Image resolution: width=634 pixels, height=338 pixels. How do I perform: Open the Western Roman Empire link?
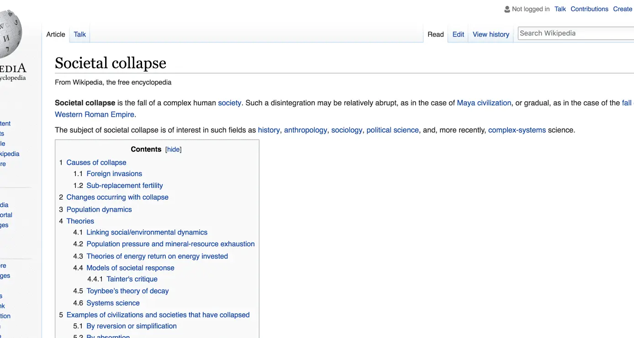tap(95, 114)
